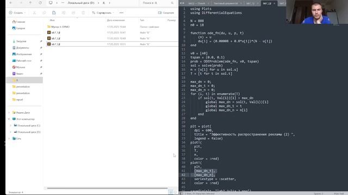Close the lab7_2.jl editor tab
Viewport: 348px width, 195px height.
tap(275, 3)
